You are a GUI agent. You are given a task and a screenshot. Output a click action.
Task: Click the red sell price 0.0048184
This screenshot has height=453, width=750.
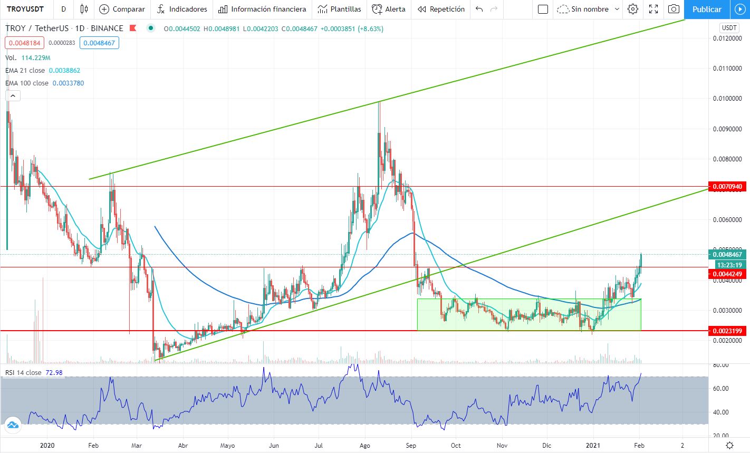tap(24, 43)
